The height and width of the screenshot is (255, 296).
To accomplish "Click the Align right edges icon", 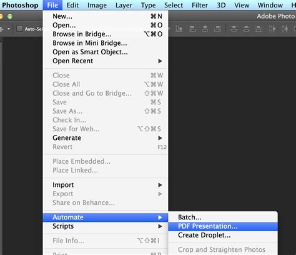I will pos(217,29).
